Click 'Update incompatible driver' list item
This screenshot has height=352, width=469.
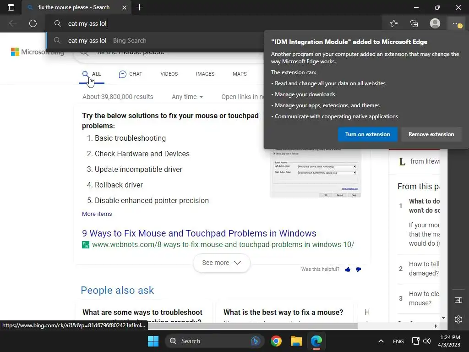pos(138,169)
